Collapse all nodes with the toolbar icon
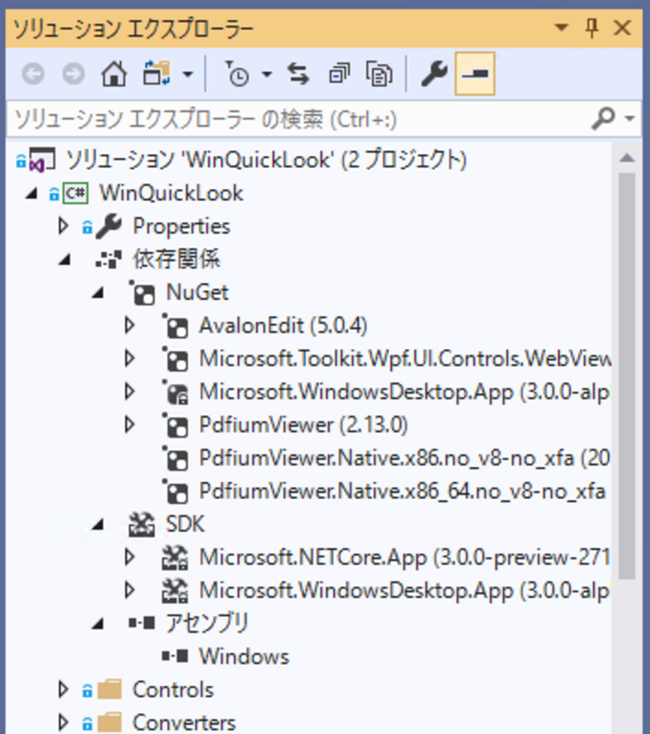Image resolution: width=650 pixels, height=734 pixels. (x=339, y=74)
